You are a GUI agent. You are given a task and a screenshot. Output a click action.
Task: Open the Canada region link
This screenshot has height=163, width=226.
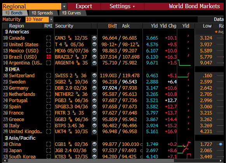coord(17,38)
